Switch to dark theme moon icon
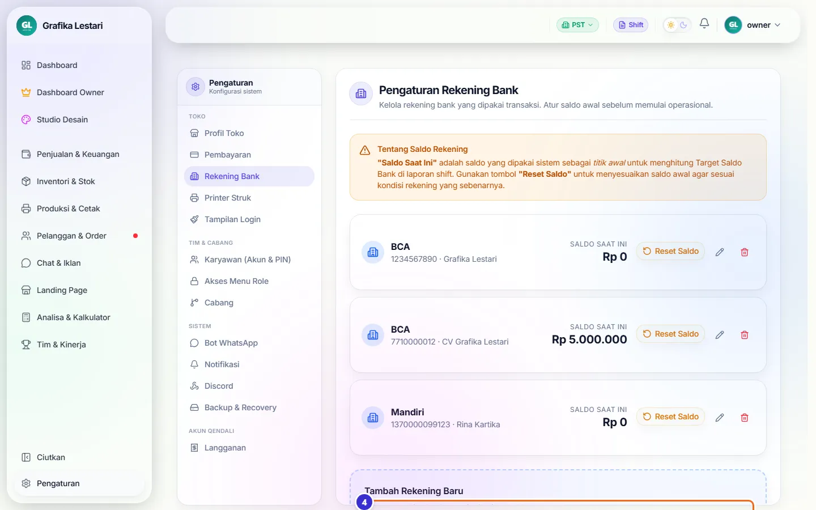The image size is (816, 510). [x=683, y=25]
